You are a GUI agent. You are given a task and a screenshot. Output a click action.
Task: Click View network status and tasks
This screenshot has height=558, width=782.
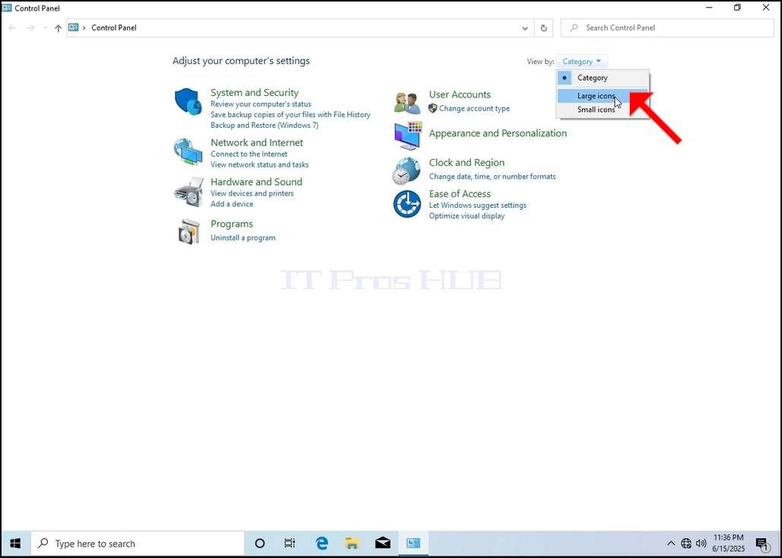259,164
